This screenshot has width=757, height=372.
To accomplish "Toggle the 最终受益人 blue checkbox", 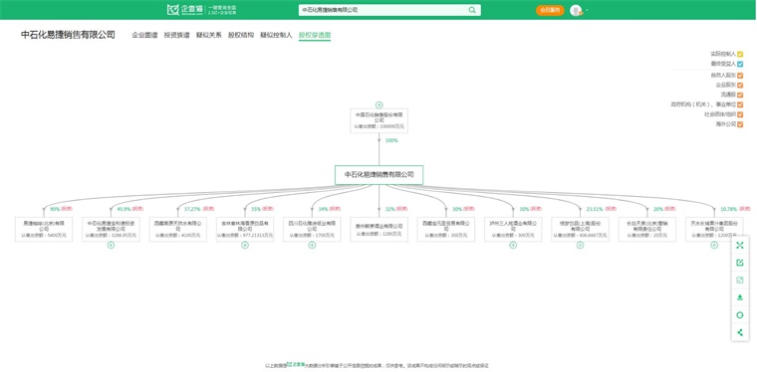I will 740,64.
